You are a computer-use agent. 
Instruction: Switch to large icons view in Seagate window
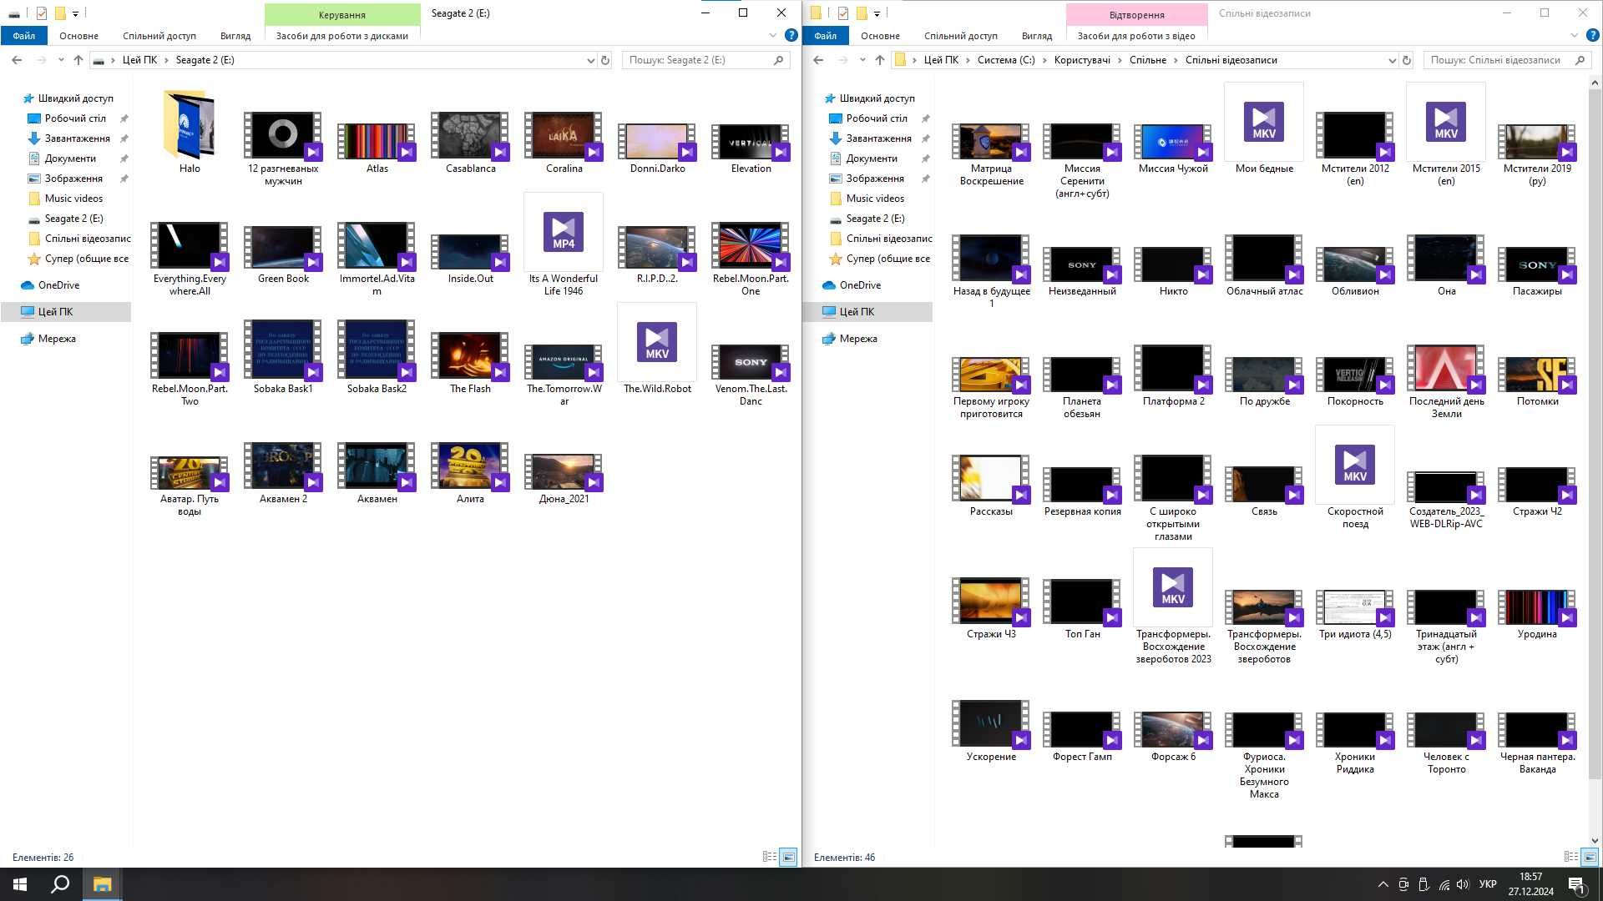tap(787, 857)
